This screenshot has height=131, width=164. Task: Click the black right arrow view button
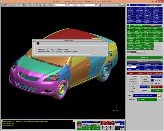pyautogui.click(x=110, y=129)
